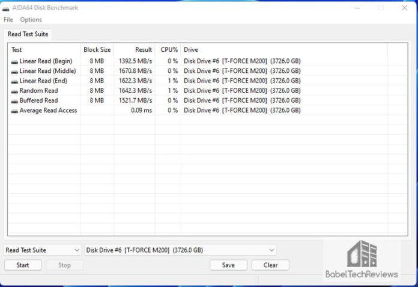Click the Average Read Access drive icon
Screen dimensions: 418x287
coord(14,111)
